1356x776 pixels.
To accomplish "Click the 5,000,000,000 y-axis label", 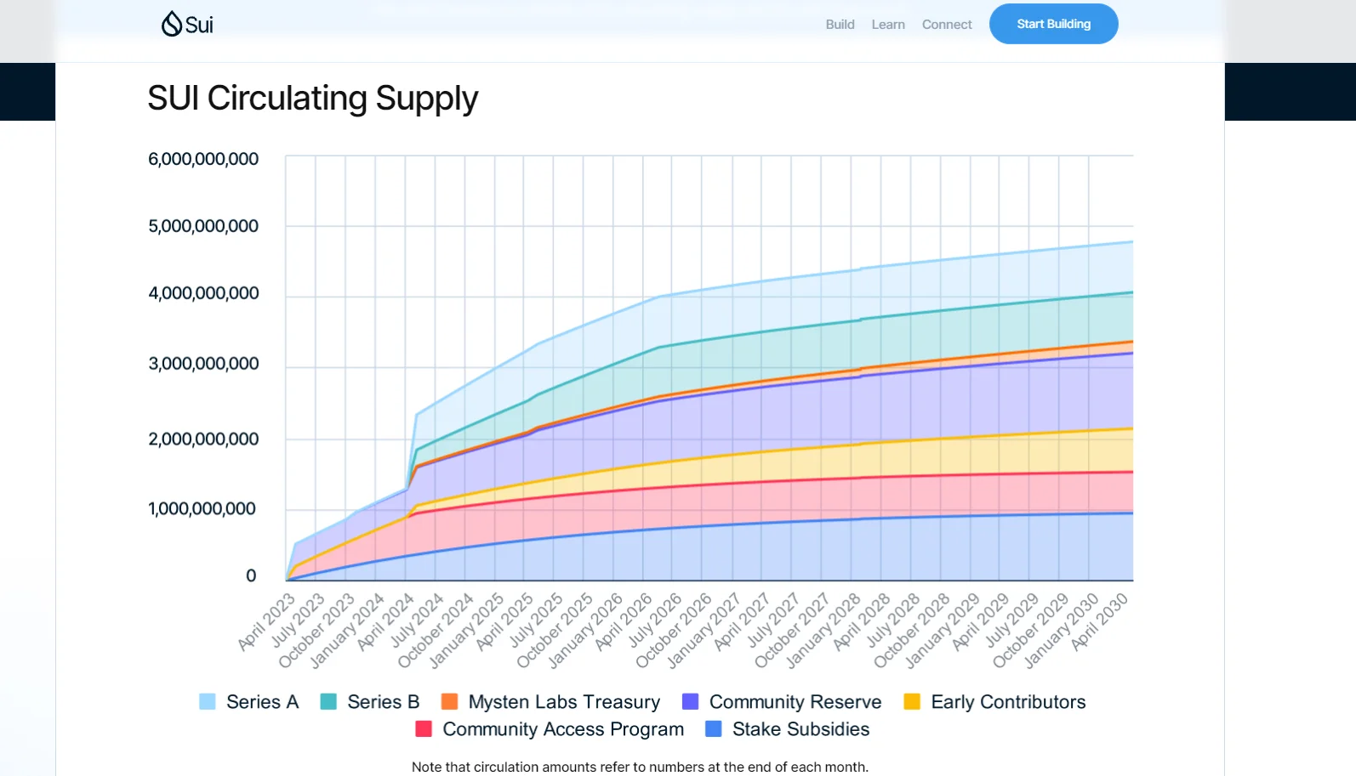I will click(203, 226).
